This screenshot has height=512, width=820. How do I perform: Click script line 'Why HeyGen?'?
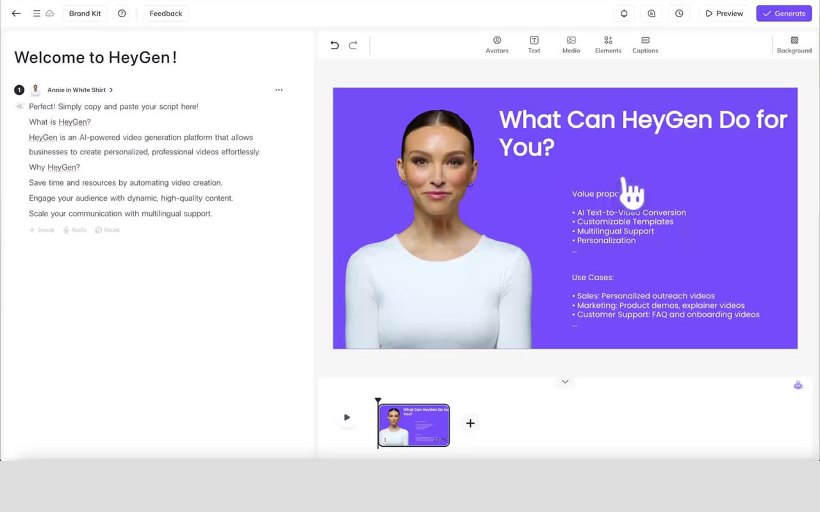[54, 168]
